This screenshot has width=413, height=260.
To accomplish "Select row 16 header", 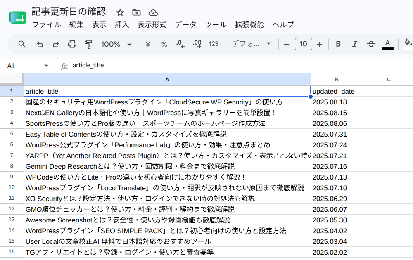I will (x=12, y=252).
